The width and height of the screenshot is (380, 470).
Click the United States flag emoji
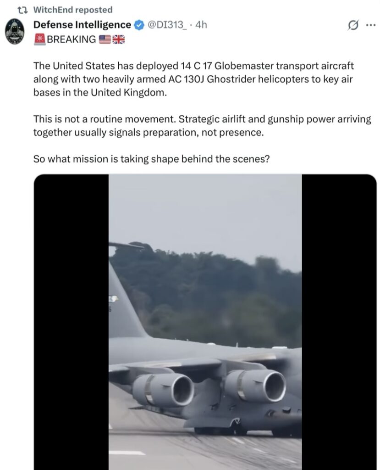coord(105,39)
